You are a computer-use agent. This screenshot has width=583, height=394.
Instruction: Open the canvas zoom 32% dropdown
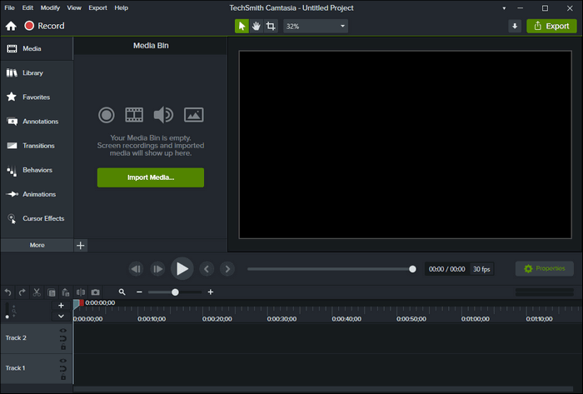coord(316,27)
